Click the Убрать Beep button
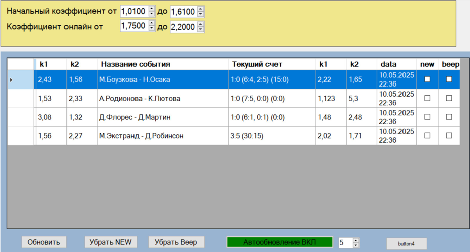This screenshot has width=470, height=252. pyautogui.click(x=176, y=242)
